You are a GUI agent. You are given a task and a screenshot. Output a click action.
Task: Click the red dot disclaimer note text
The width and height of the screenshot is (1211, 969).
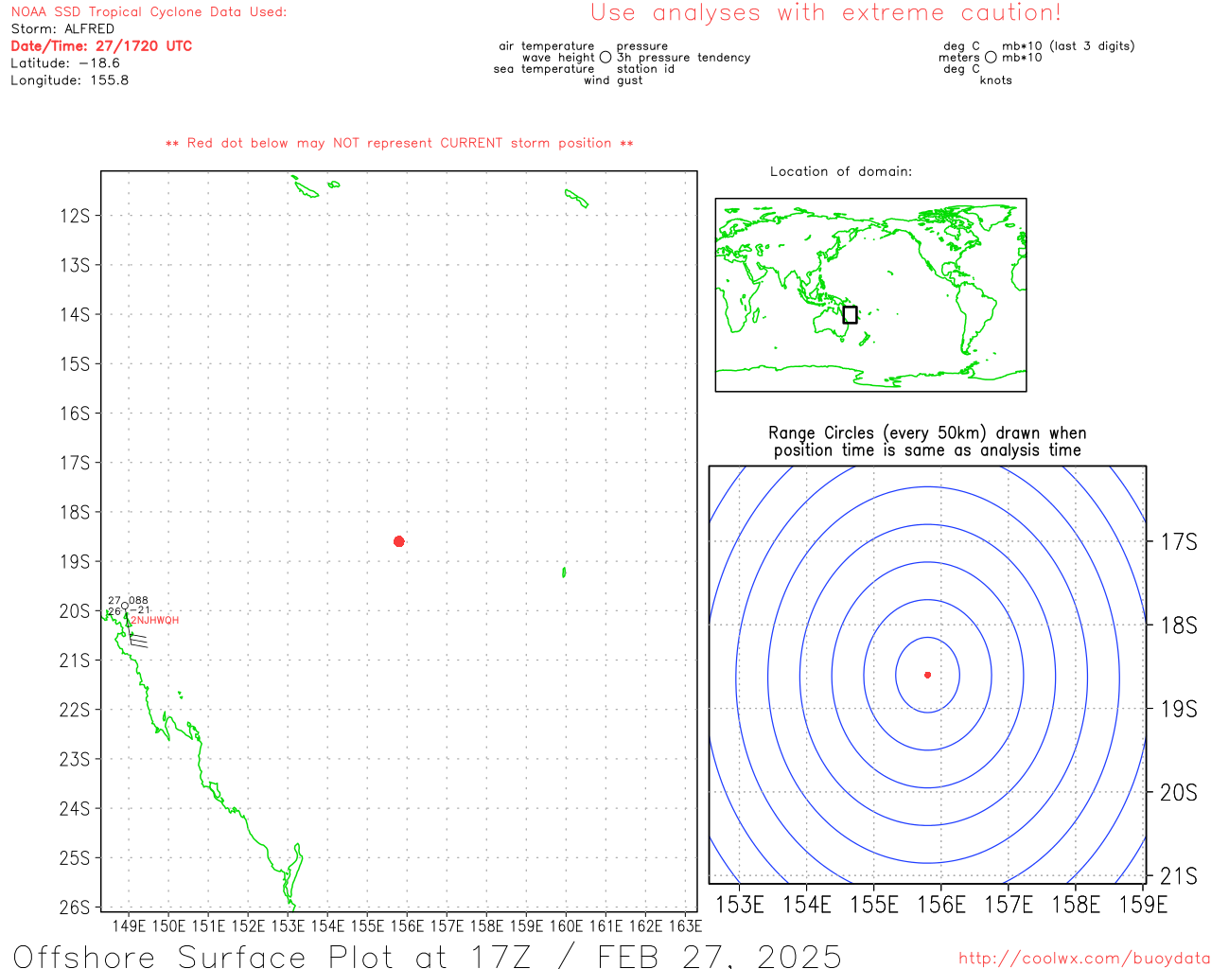399,144
